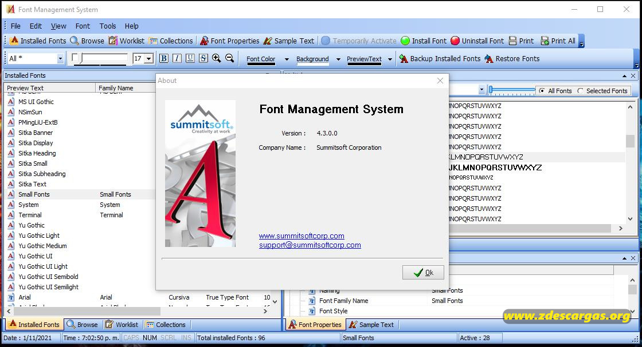Open Worklist from the top toolbar
This screenshot has height=347, width=642.
pos(127,41)
